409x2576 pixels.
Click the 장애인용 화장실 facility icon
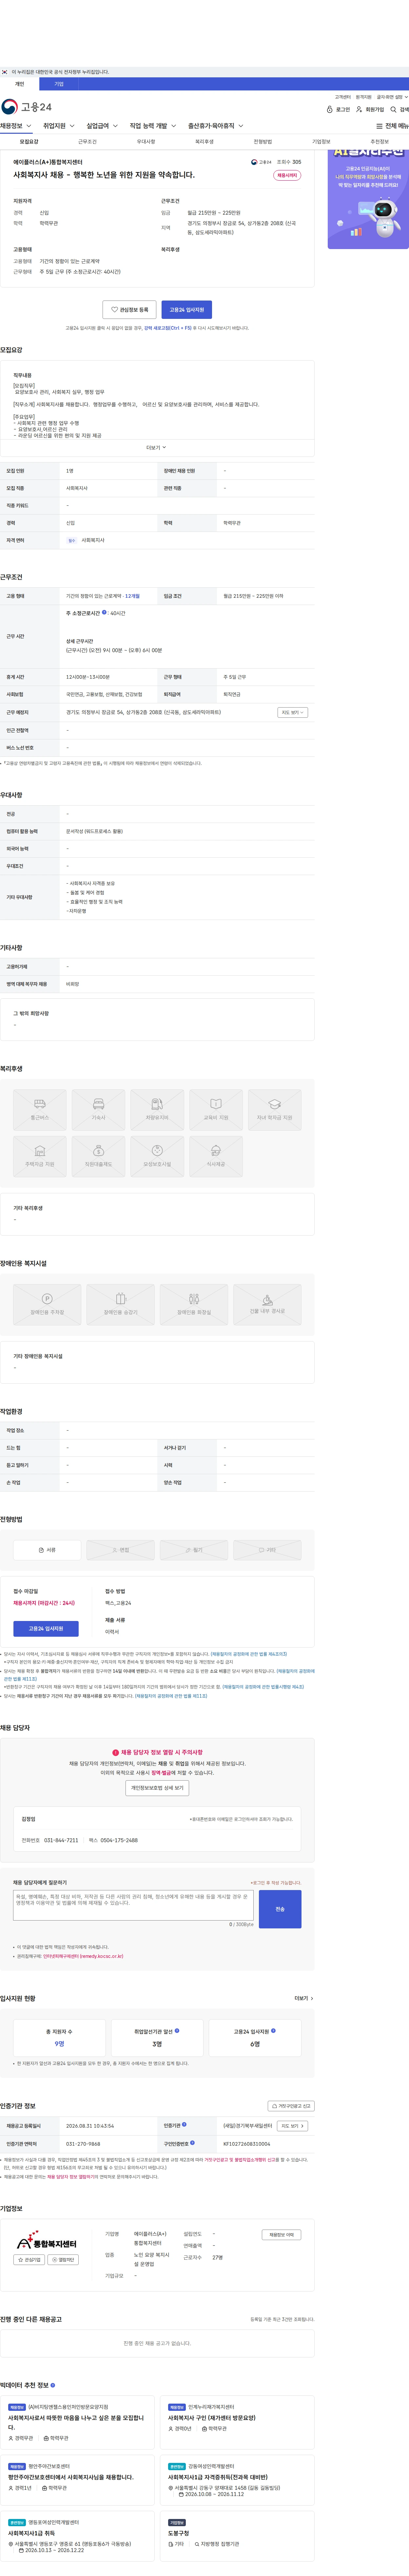point(194,1305)
